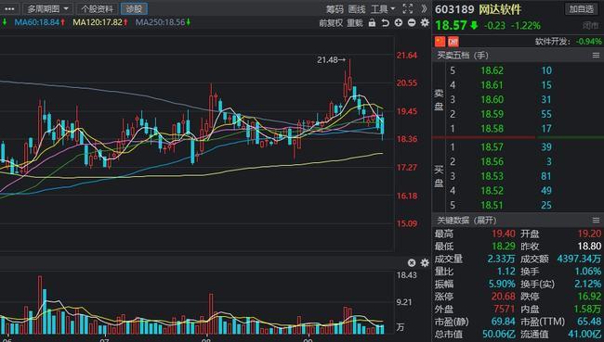Click the 涨停 value 20.68

(x=503, y=297)
